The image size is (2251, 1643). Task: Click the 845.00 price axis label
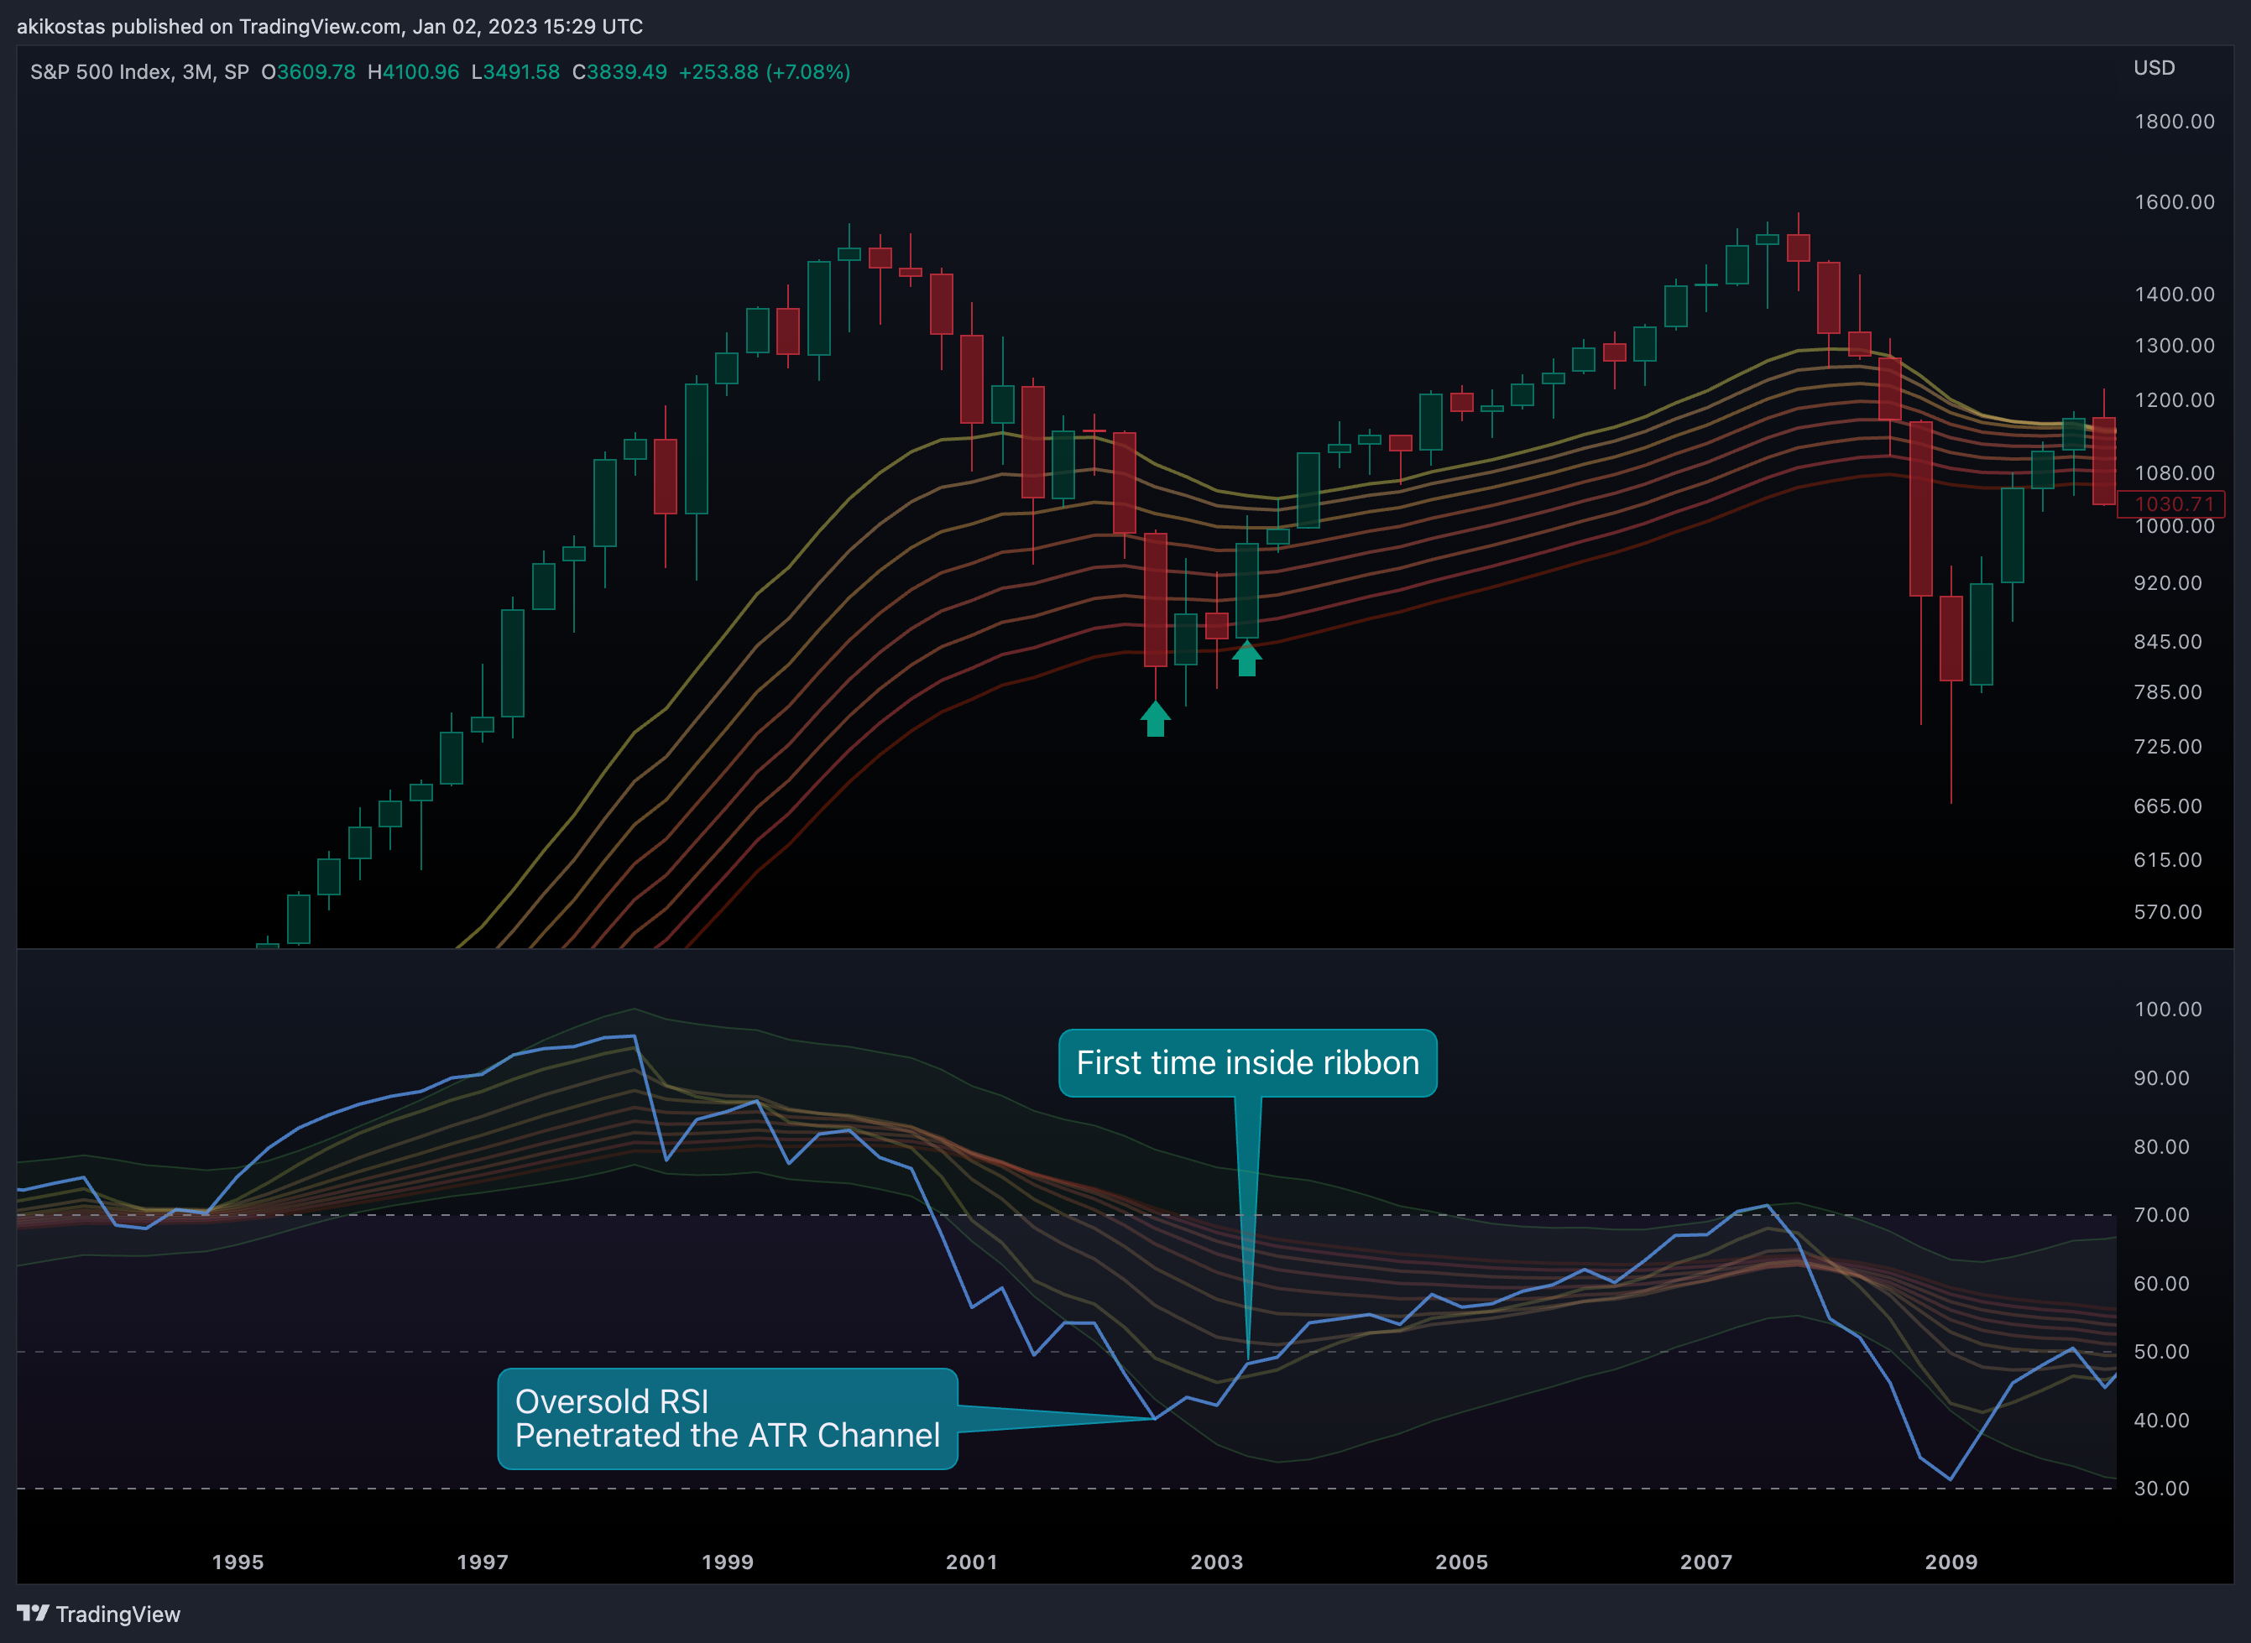coord(2167,641)
